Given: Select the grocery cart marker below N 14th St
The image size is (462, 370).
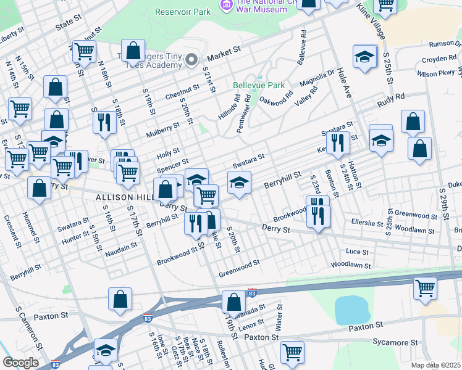Looking at the screenshot, I should [20, 111].
